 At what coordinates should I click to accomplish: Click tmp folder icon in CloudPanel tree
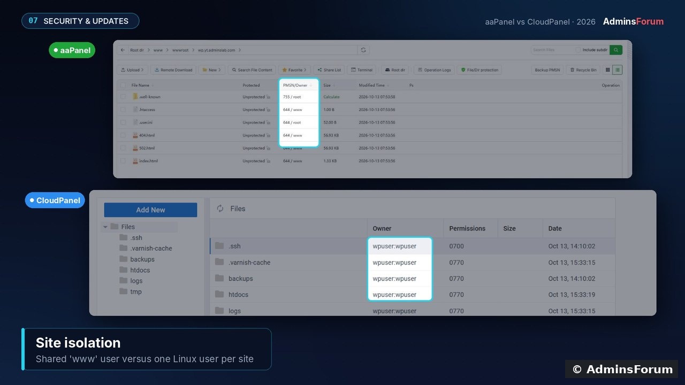click(124, 291)
